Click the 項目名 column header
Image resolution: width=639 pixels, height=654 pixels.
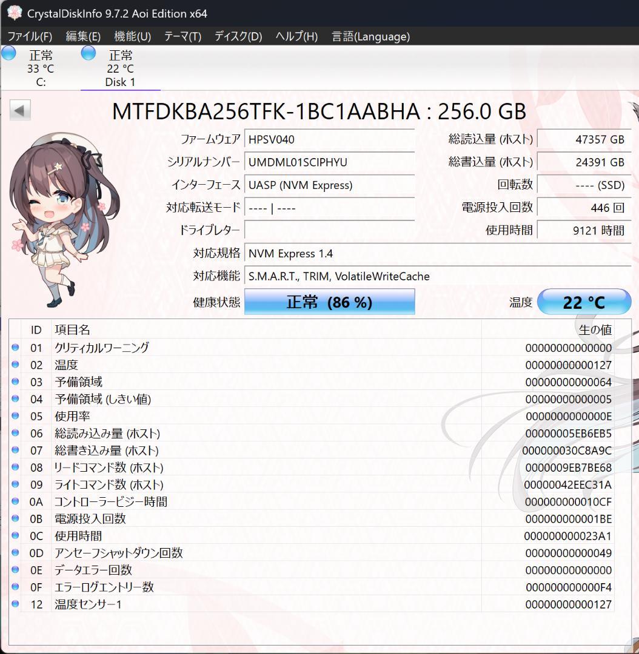(x=266, y=330)
